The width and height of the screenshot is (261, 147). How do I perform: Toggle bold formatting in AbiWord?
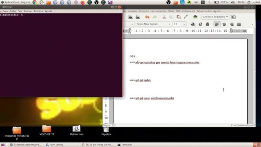click(x=193, y=24)
